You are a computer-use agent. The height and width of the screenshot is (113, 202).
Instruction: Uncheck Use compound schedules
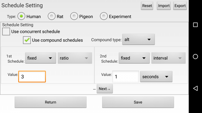27,40
